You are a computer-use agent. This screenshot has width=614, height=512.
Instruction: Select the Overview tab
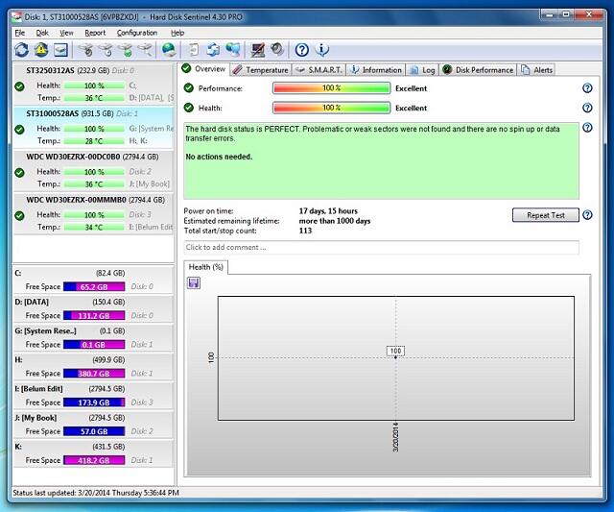pyautogui.click(x=203, y=69)
